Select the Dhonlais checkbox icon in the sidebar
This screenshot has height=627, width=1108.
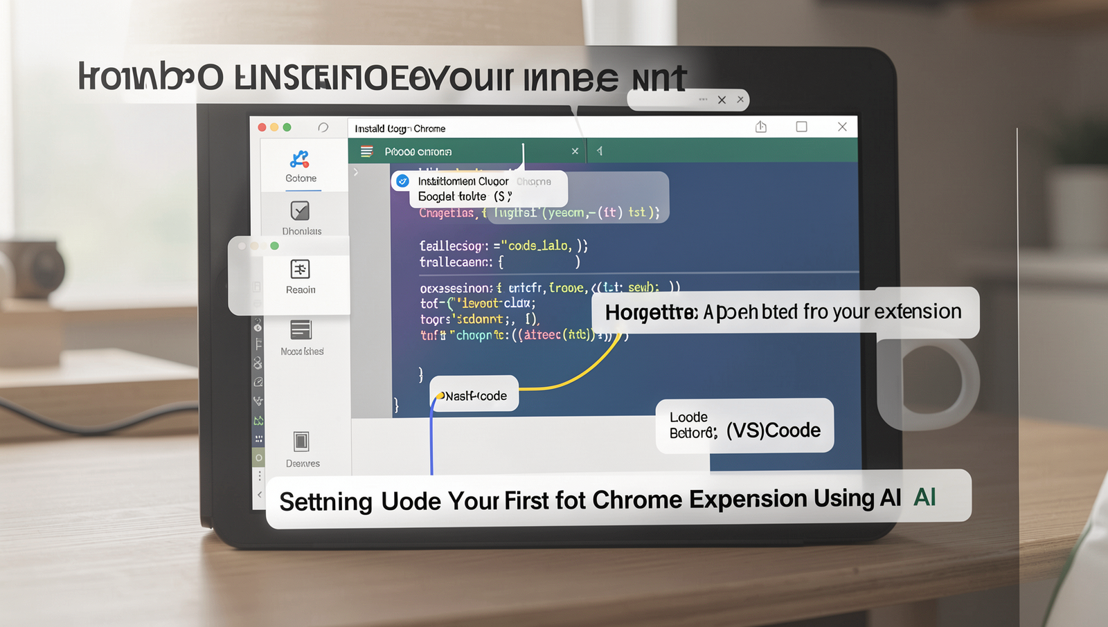click(x=300, y=210)
